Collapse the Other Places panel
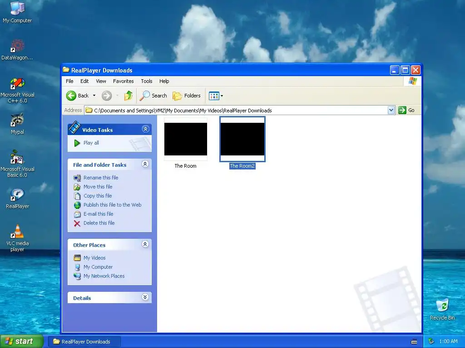The image size is (465, 348). [x=145, y=244]
